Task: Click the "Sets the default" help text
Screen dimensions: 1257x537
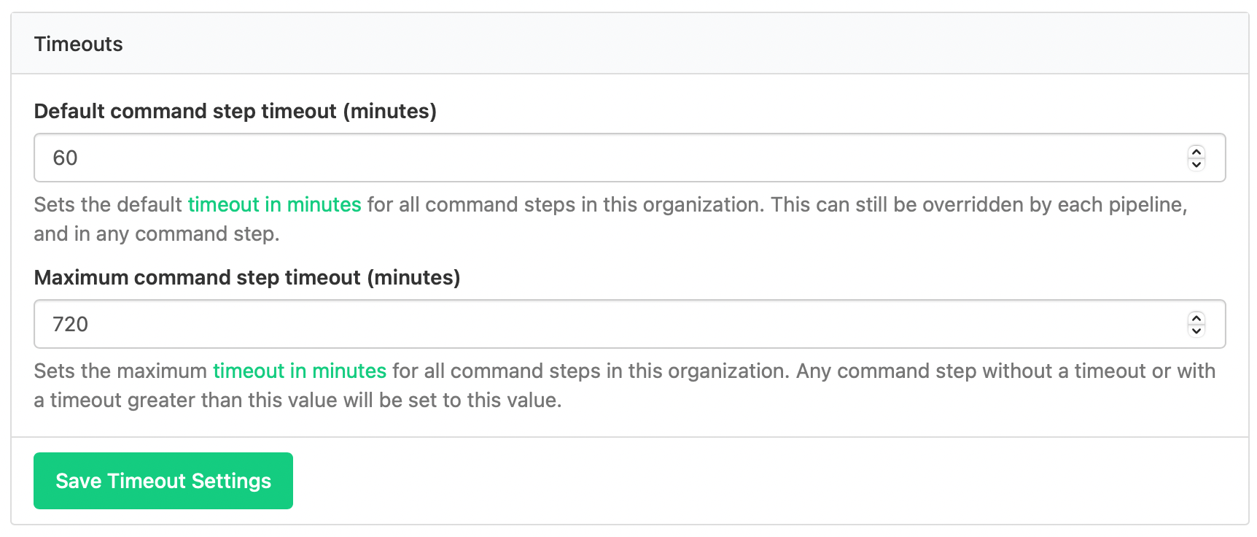Action: coord(108,204)
